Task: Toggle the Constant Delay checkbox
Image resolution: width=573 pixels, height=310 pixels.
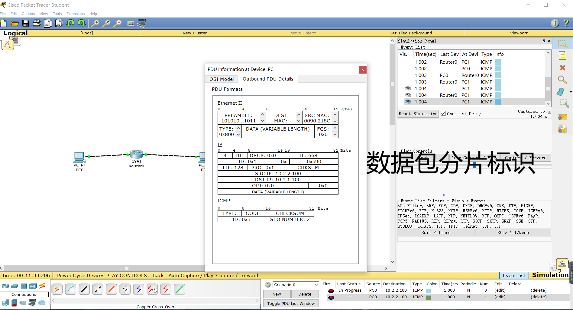Action: [x=443, y=114]
